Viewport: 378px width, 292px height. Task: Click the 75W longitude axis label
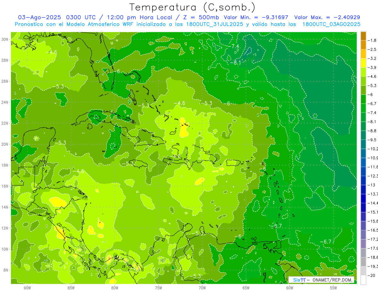pyautogui.click(x=158, y=288)
